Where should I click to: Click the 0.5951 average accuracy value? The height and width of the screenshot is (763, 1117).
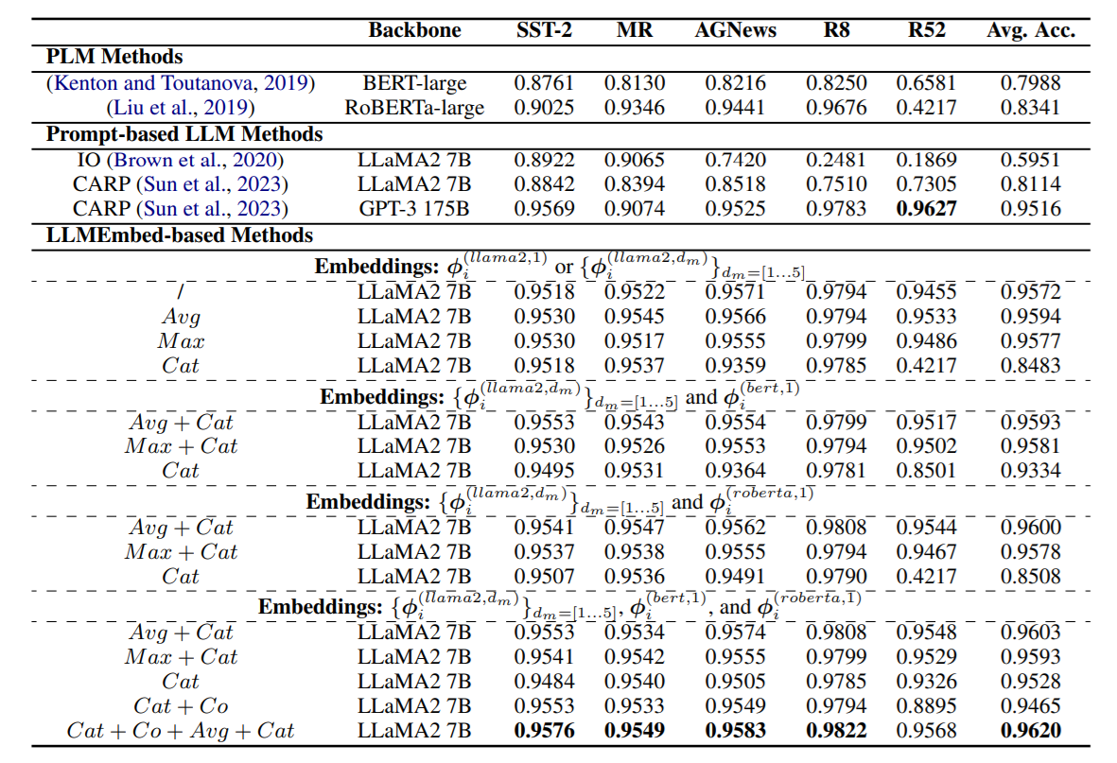click(x=1031, y=161)
